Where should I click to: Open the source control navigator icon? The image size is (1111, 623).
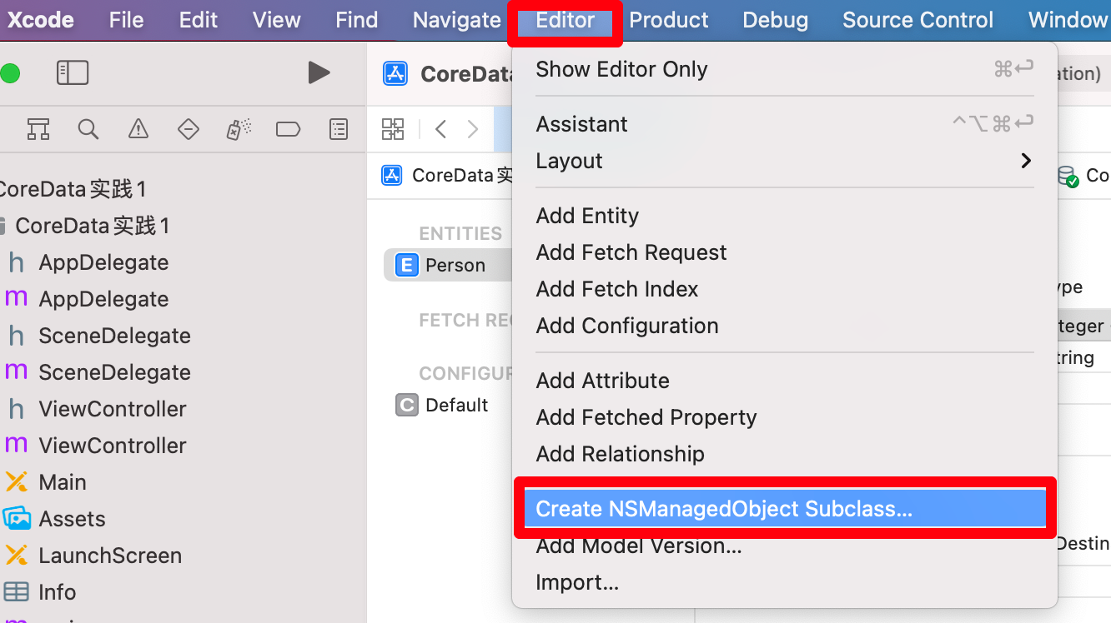[x=38, y=129]
